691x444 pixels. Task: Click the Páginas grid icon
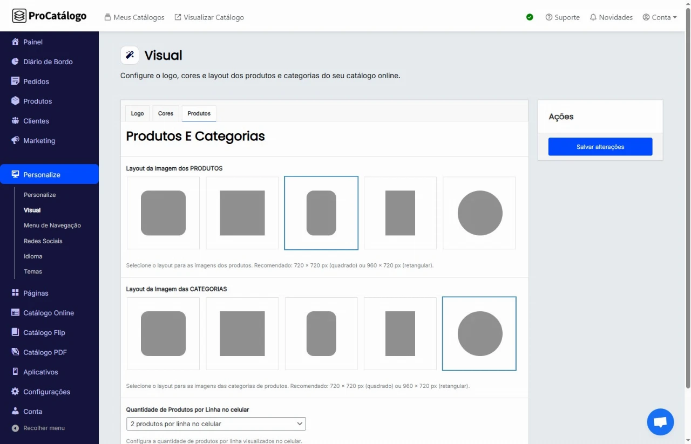pyautogui.click(x=15, y=293)
